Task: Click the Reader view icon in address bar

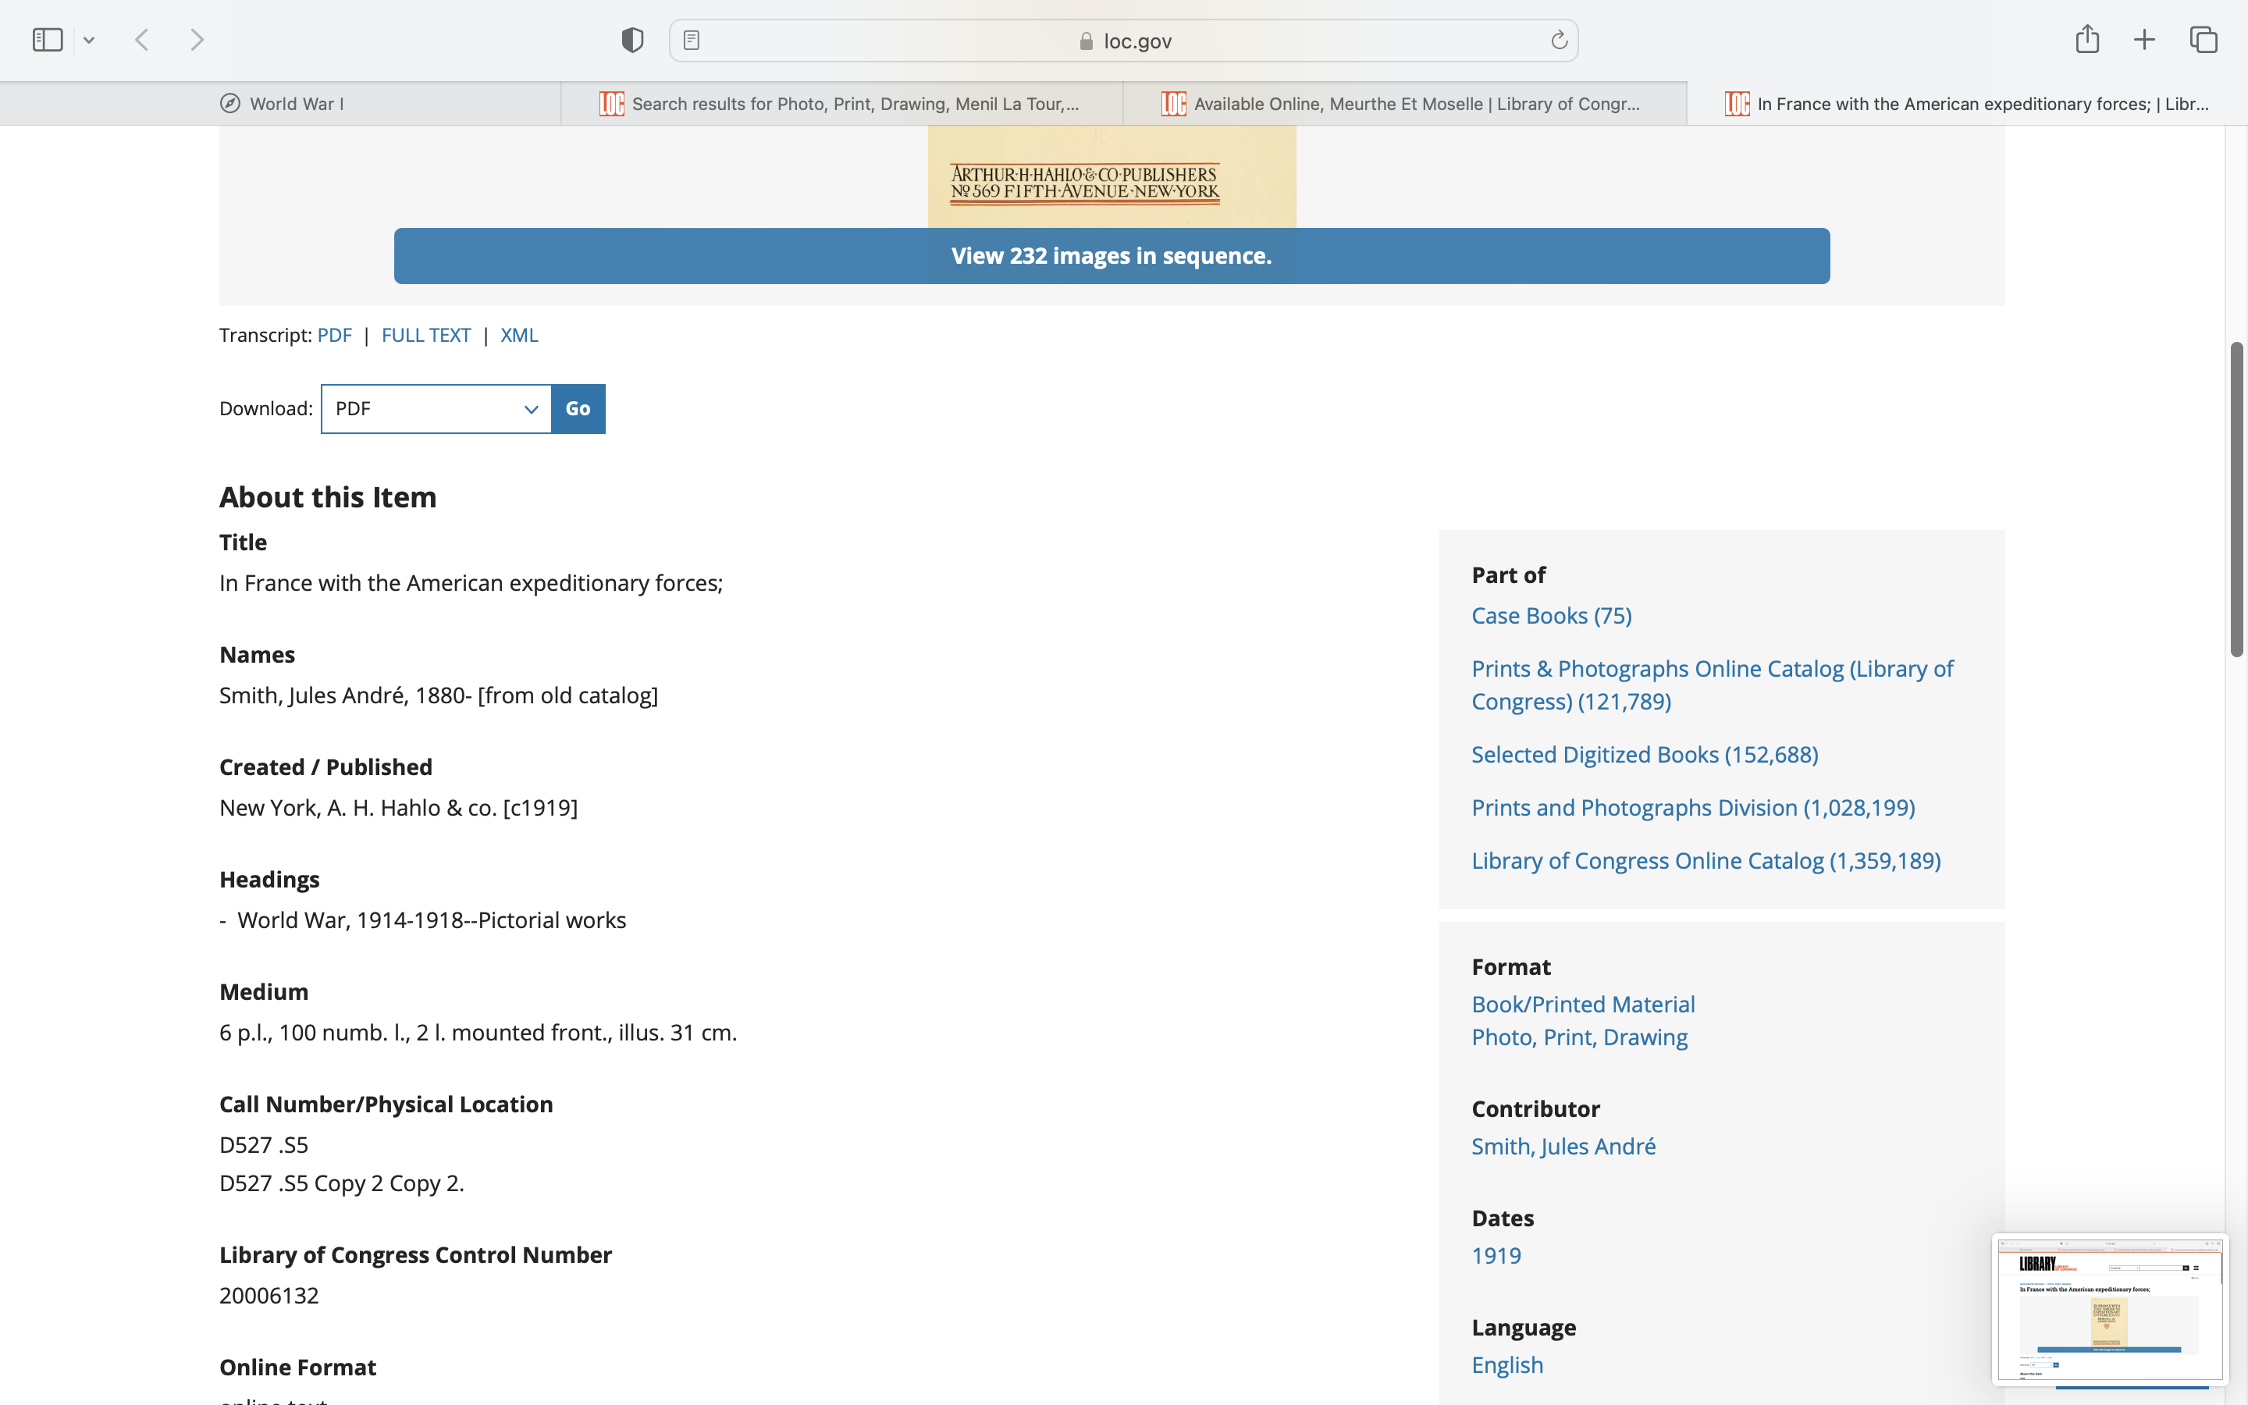Action: (691, 40)
